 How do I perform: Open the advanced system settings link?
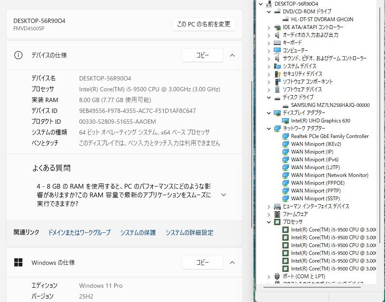189,233
